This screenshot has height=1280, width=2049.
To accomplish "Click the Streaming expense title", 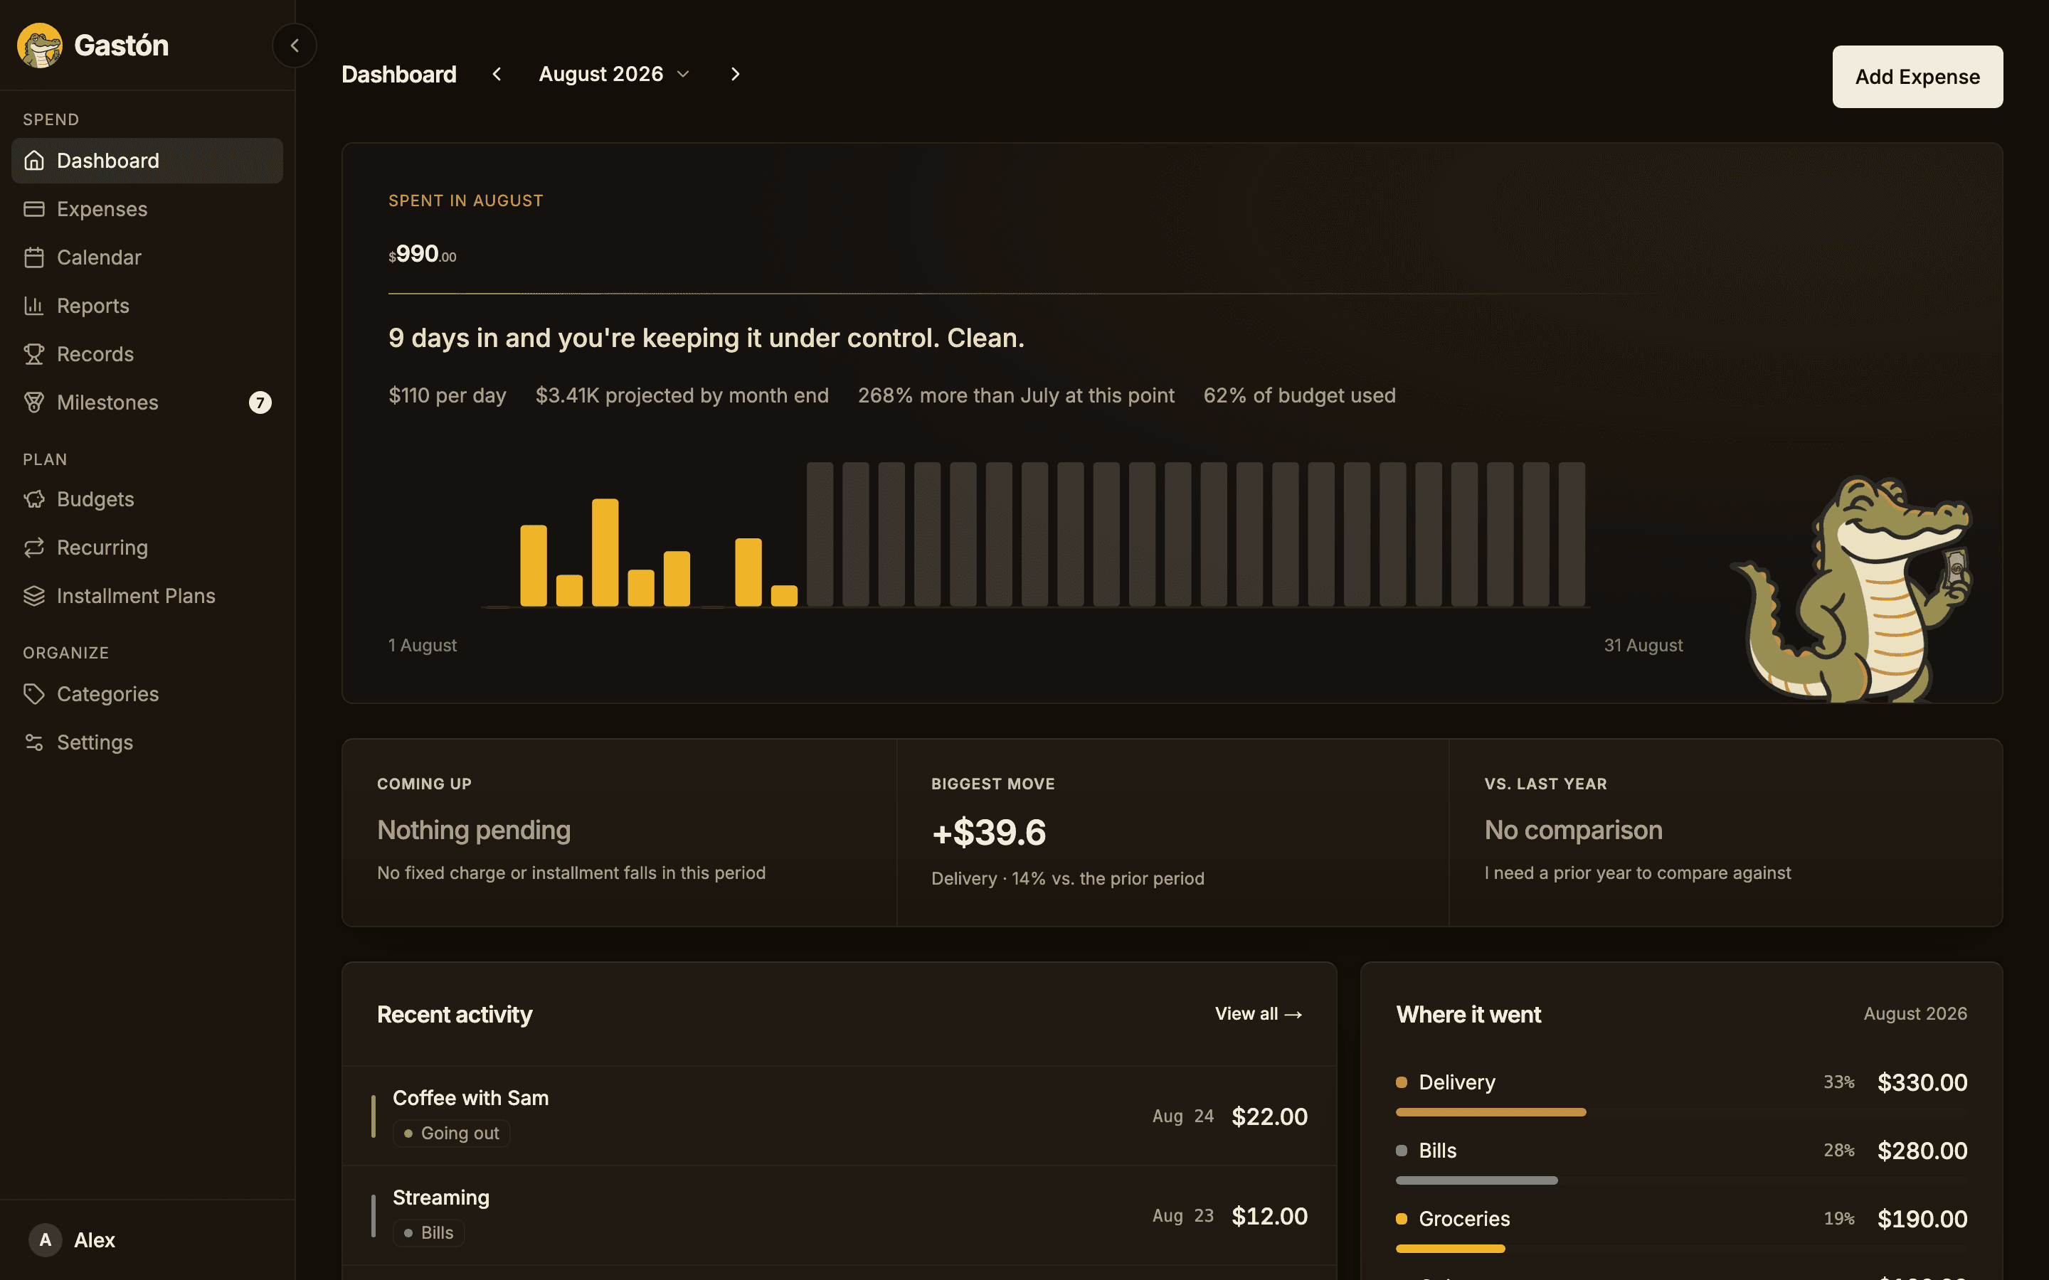I will click(441, 1198).
